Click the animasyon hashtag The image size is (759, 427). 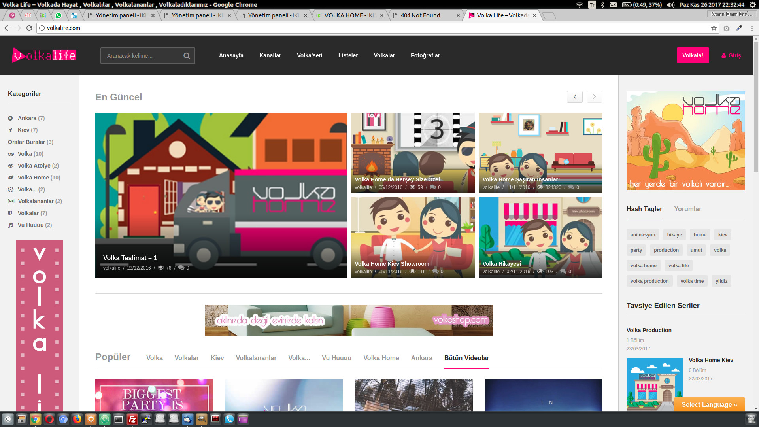643,235
